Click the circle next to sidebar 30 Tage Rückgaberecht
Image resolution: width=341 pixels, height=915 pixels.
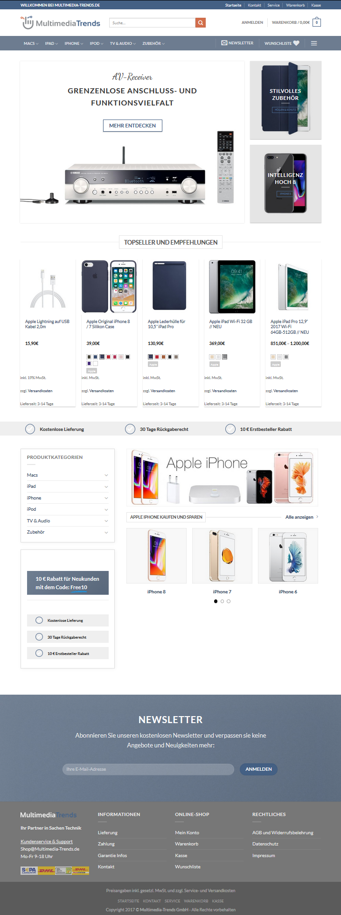(39, 637)
